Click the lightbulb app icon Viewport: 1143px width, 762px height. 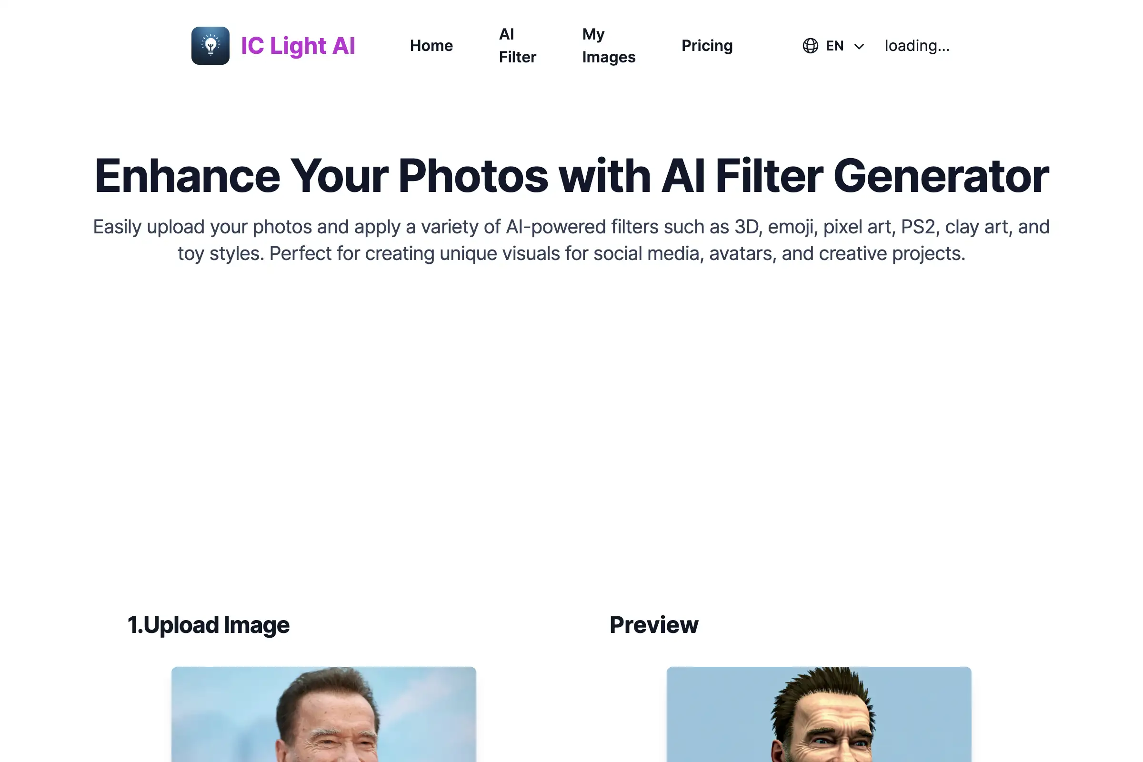tap(209, 45)
